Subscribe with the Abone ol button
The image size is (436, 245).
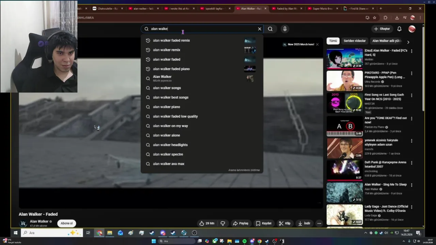[x=67, y=223]
